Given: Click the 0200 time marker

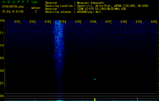Looking at the screenshot, I should coord(154,22).
